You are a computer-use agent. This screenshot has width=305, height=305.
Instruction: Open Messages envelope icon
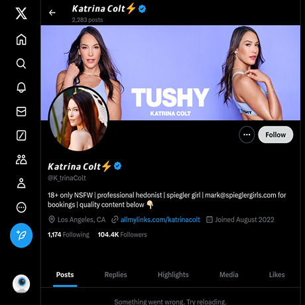21,111
